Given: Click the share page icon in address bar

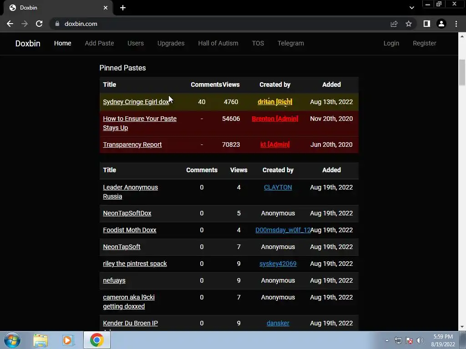Looking at the screenshot, I should [394, 24].
